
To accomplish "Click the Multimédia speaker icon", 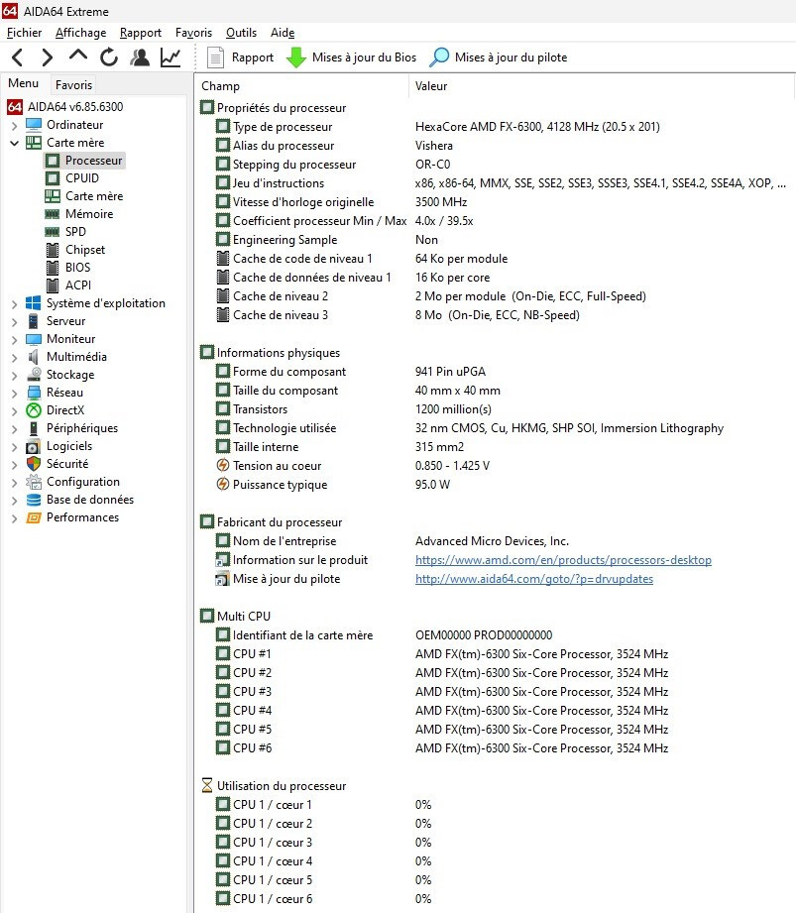I will click(33, 357).
